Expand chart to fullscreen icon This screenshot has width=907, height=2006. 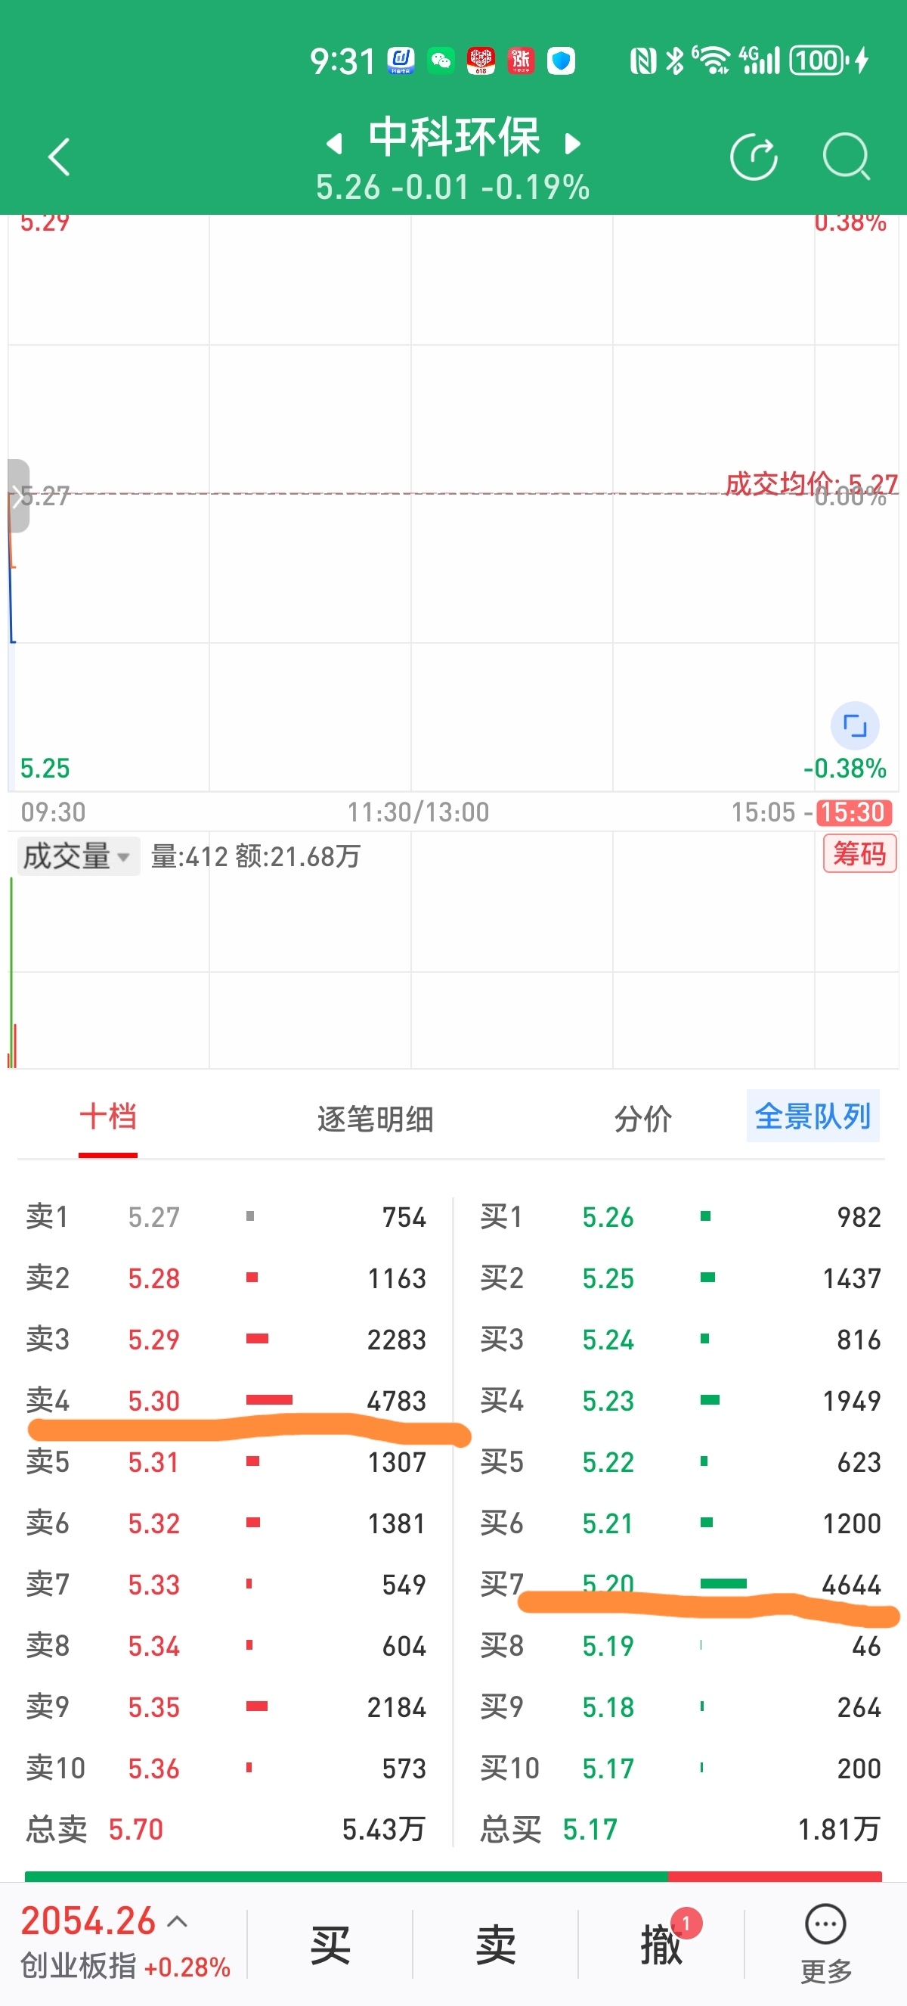[x=855, y=725]
